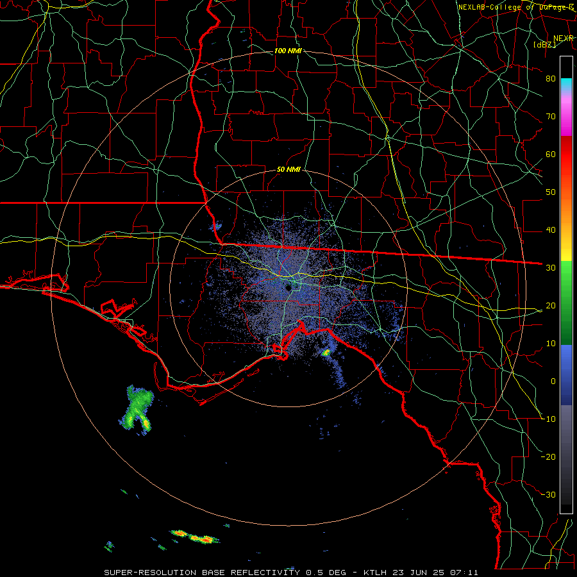Click the -30 value on the dBZ scale

pyautogui.click(x=549, y=495)
